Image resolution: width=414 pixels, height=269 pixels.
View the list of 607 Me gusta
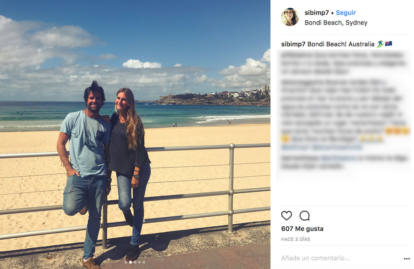click(x=302, y=228)
